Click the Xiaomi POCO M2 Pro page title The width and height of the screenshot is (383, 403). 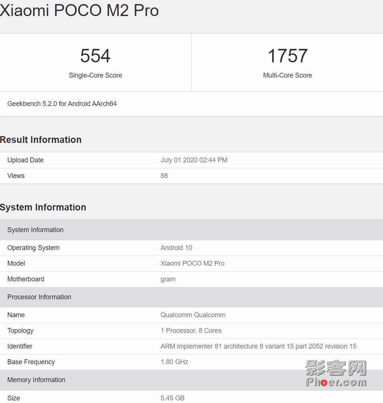click(x=79, y=10)
